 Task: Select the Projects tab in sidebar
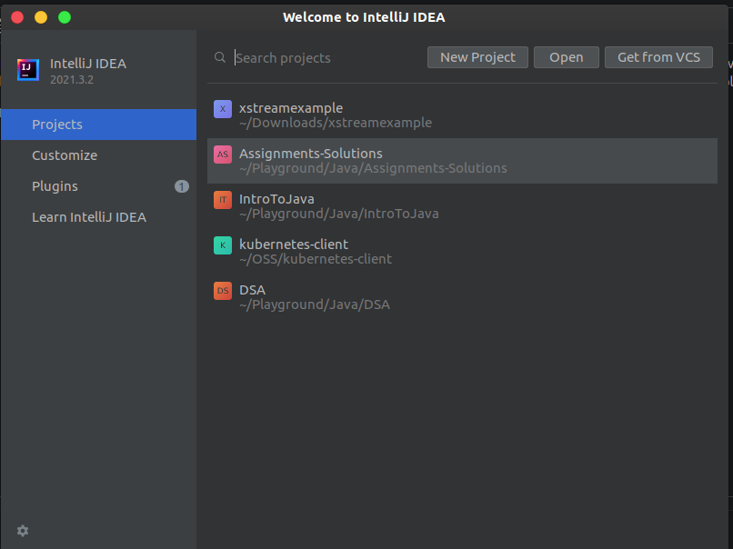[x=98, y=125]
